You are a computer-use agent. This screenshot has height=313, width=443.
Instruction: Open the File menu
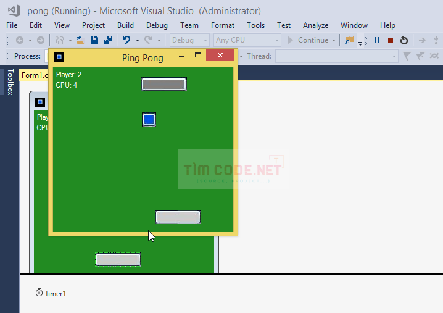click(x=12, y=25)
